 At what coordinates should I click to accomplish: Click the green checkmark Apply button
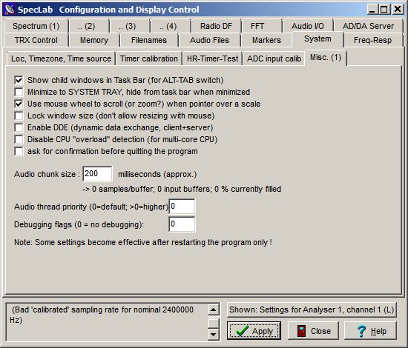[x=254, y=330]
